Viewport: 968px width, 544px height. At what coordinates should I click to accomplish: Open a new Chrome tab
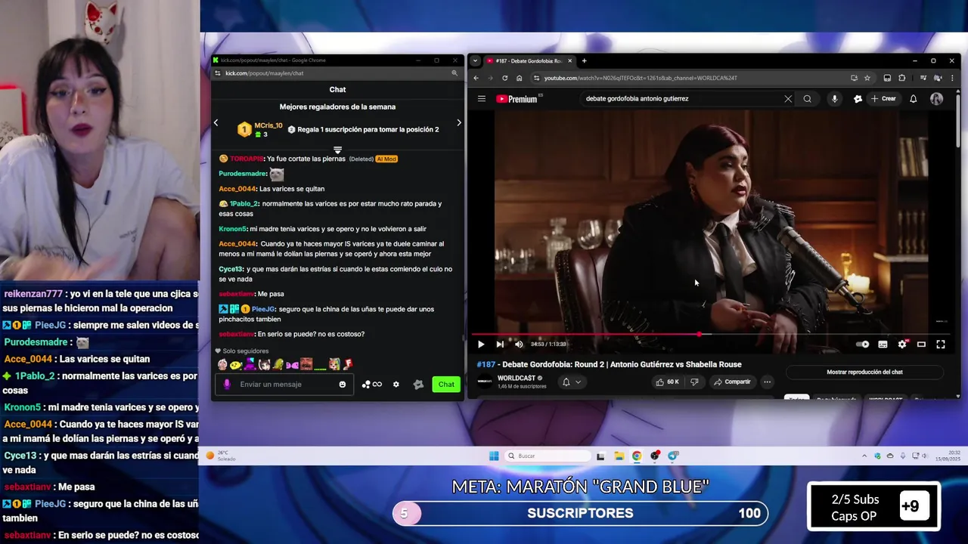[x=584, y=61]
